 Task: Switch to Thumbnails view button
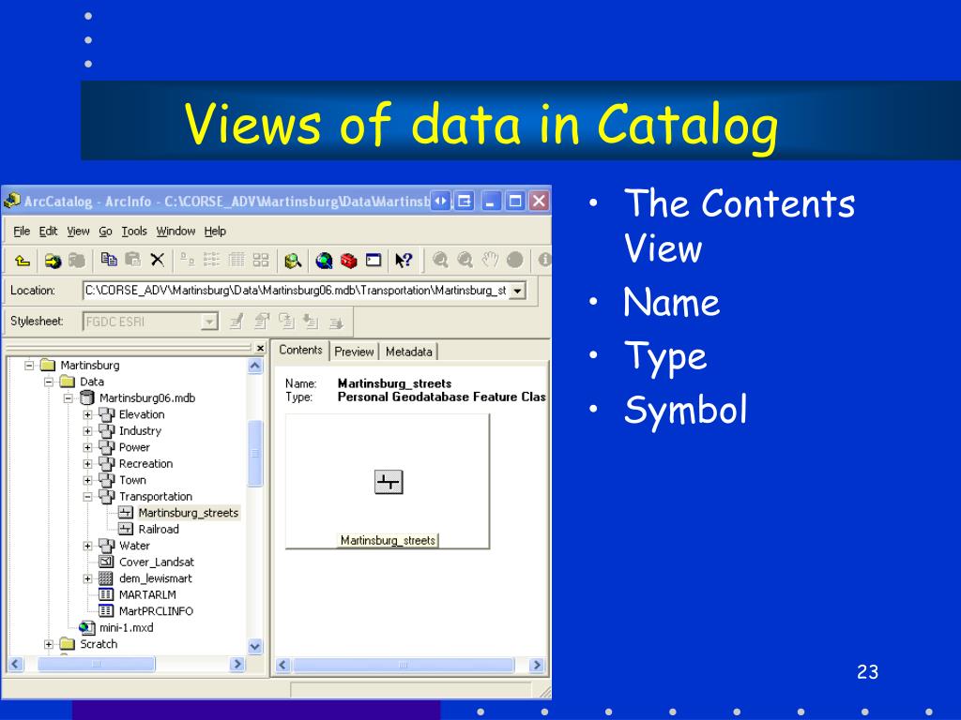click(261, 261)
